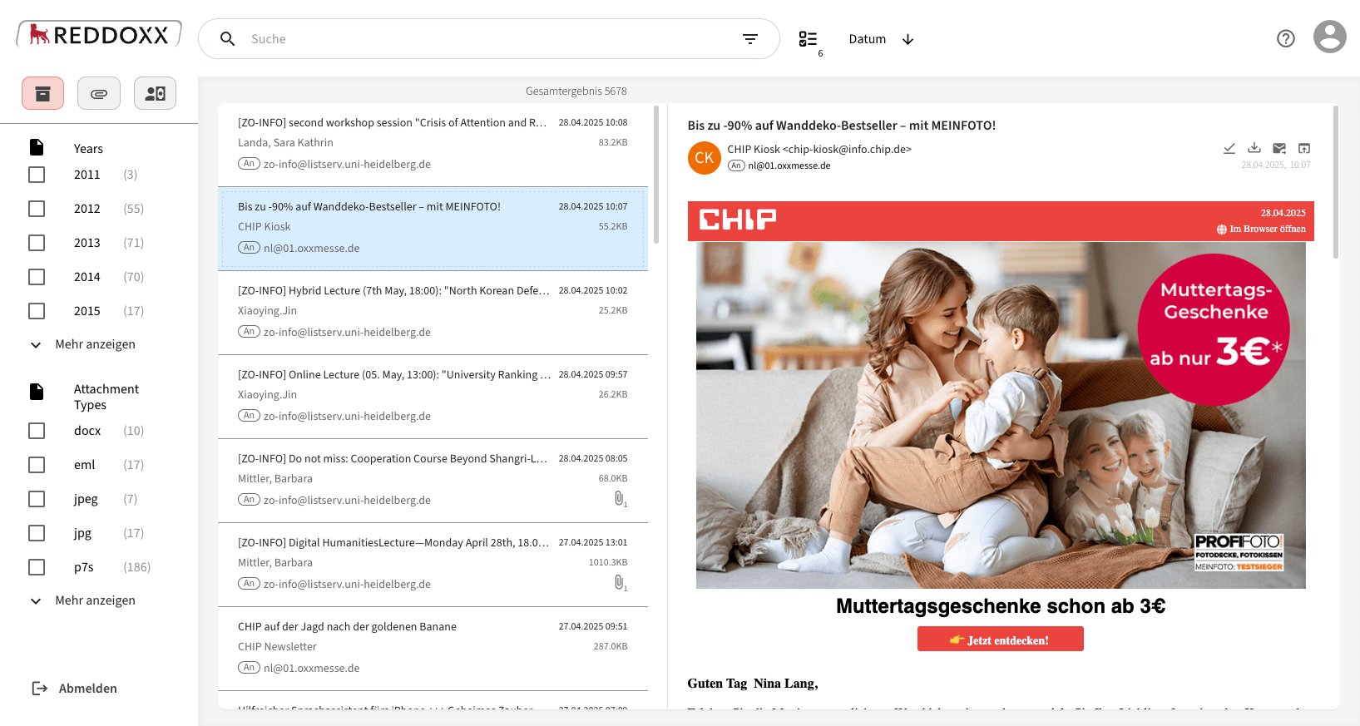Screen dimensions: 1360x726
Task: Open the email in a new window
Action: pyautogui.click(x=1304, y=148)
